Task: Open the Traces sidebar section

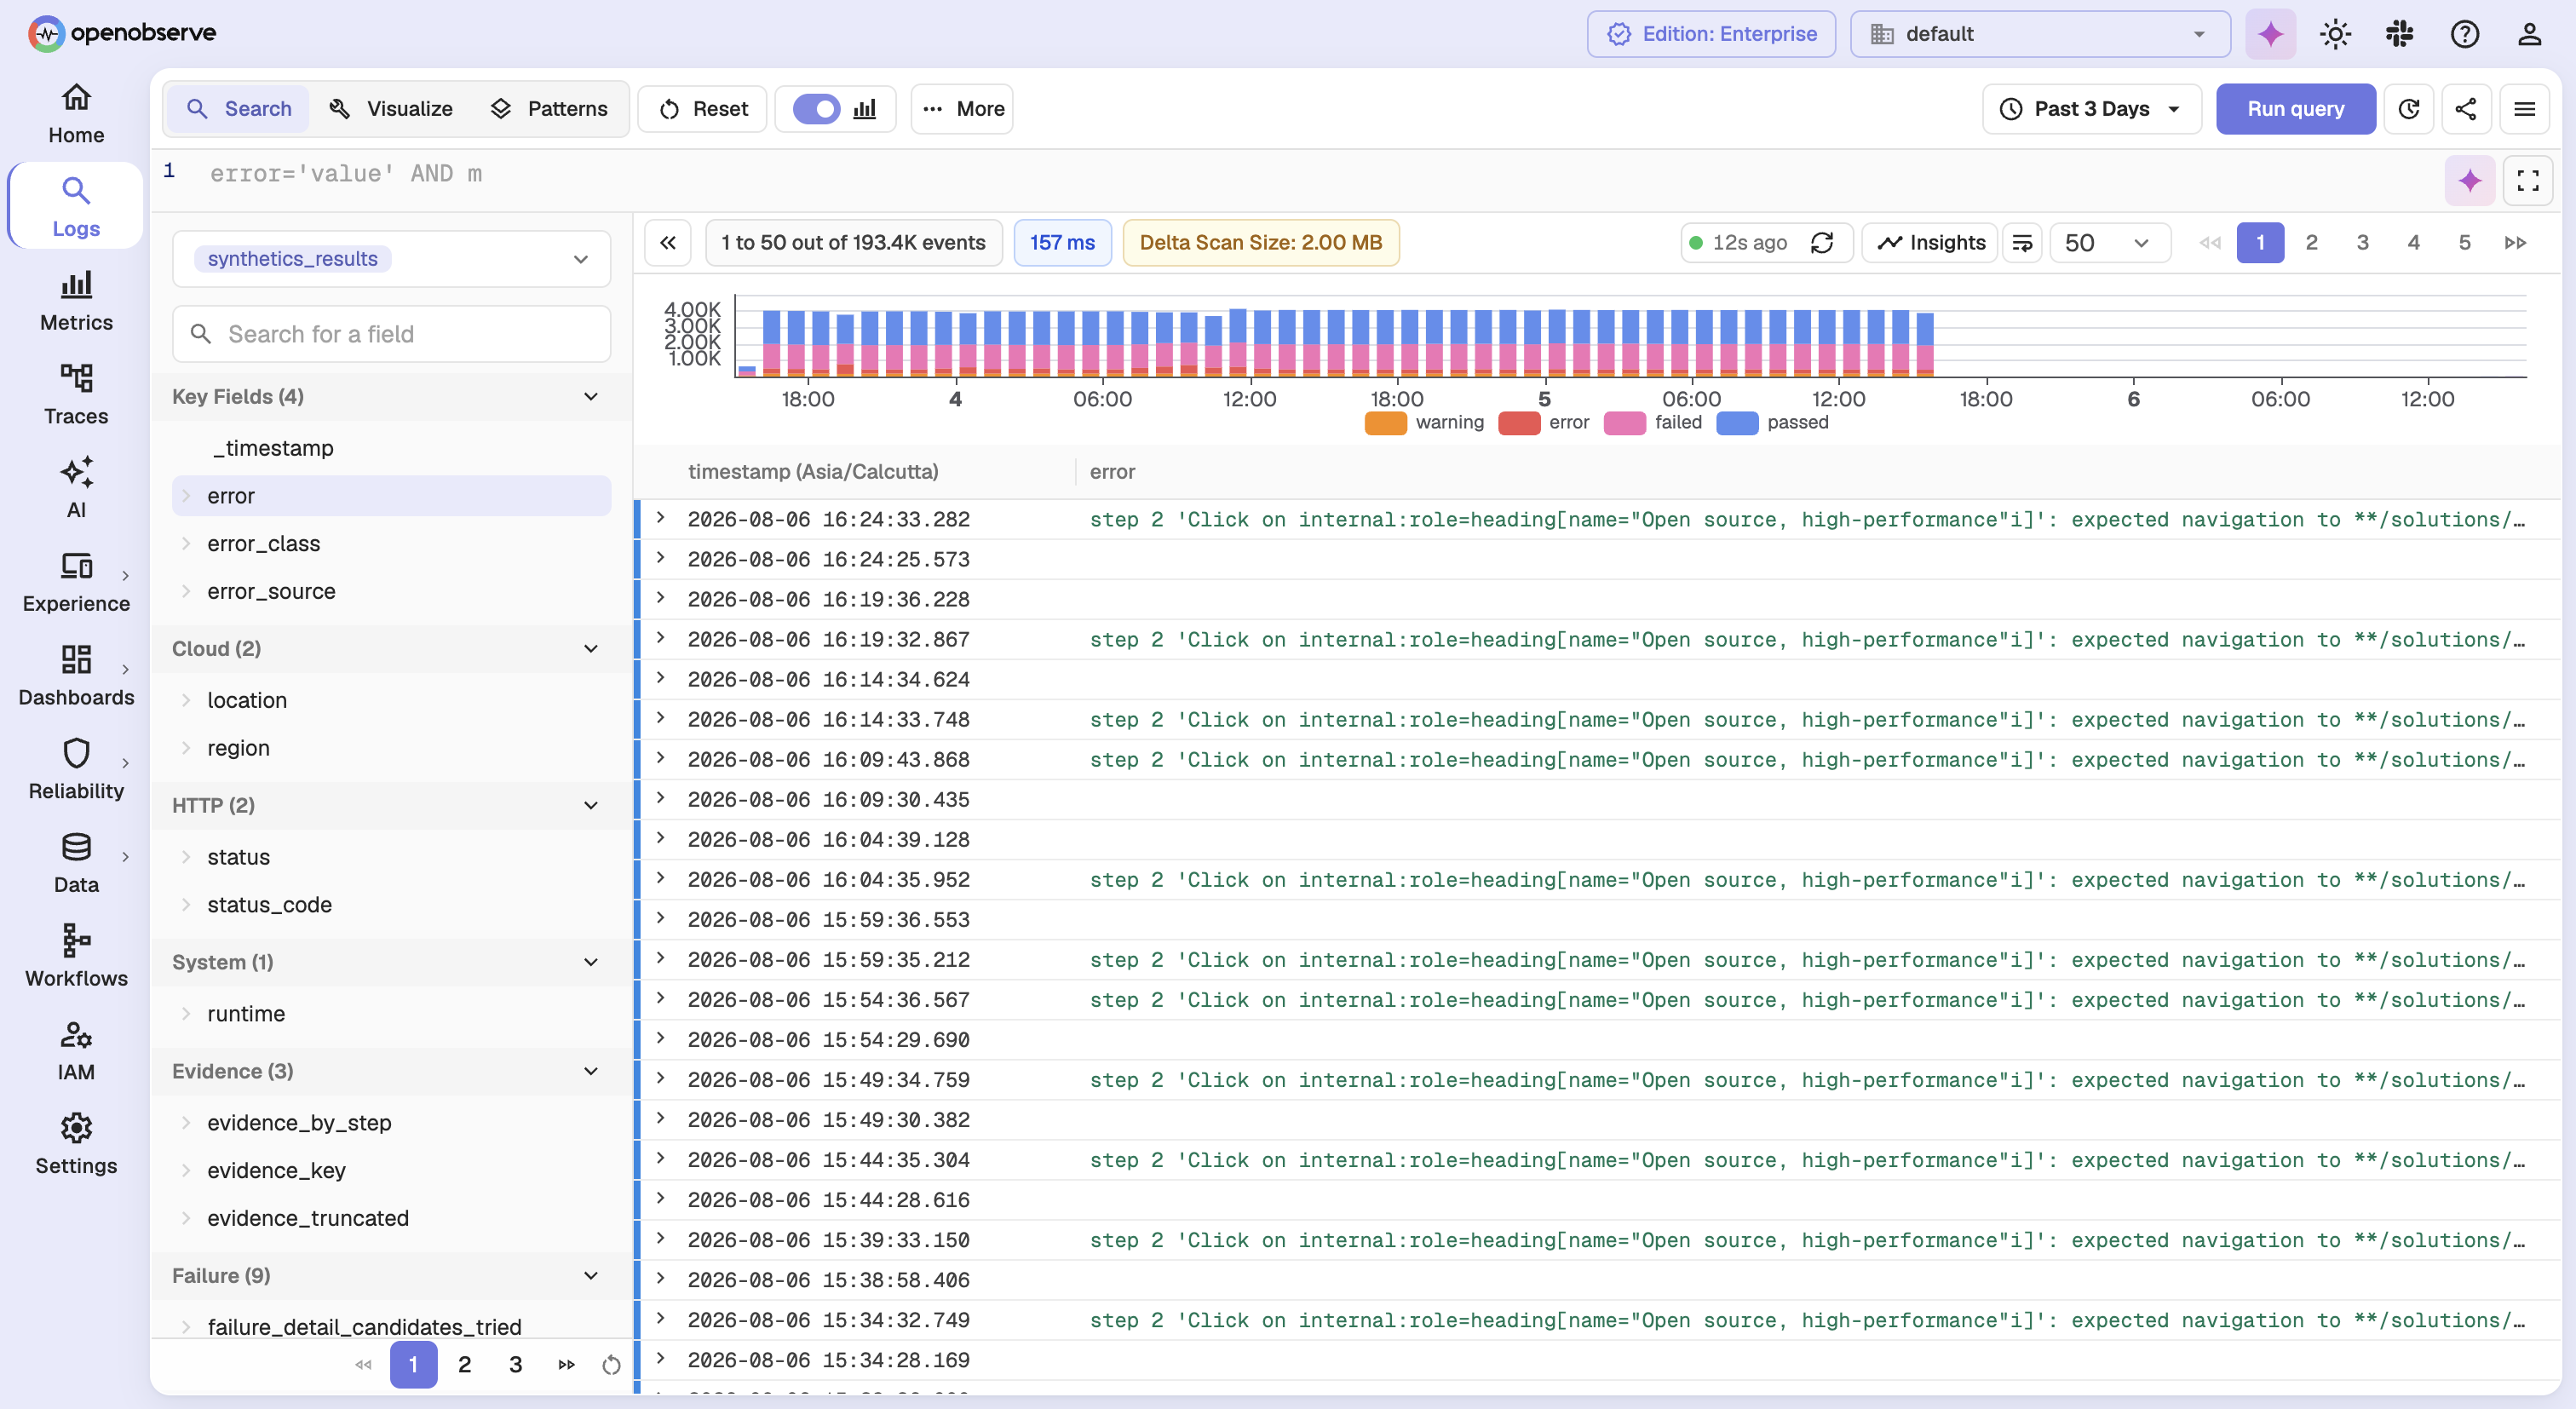Action: (x=76, y=395)
